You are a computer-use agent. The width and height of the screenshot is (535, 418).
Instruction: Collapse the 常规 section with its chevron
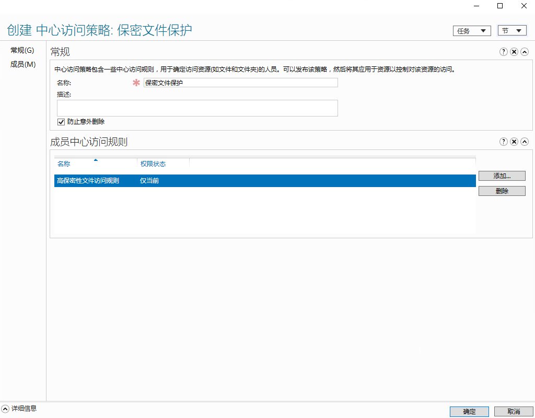525,52
